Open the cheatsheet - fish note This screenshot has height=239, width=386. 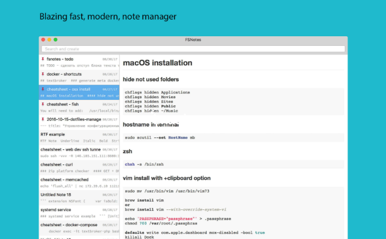(79, 107)
